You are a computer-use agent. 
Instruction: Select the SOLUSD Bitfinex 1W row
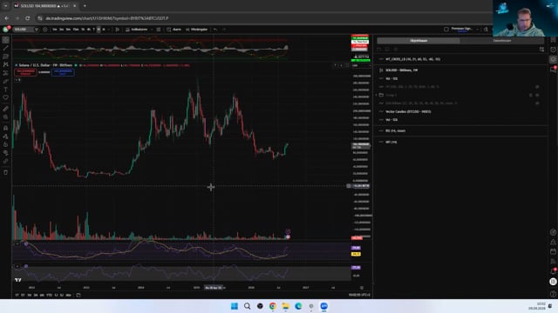click(x=461, y=70)
